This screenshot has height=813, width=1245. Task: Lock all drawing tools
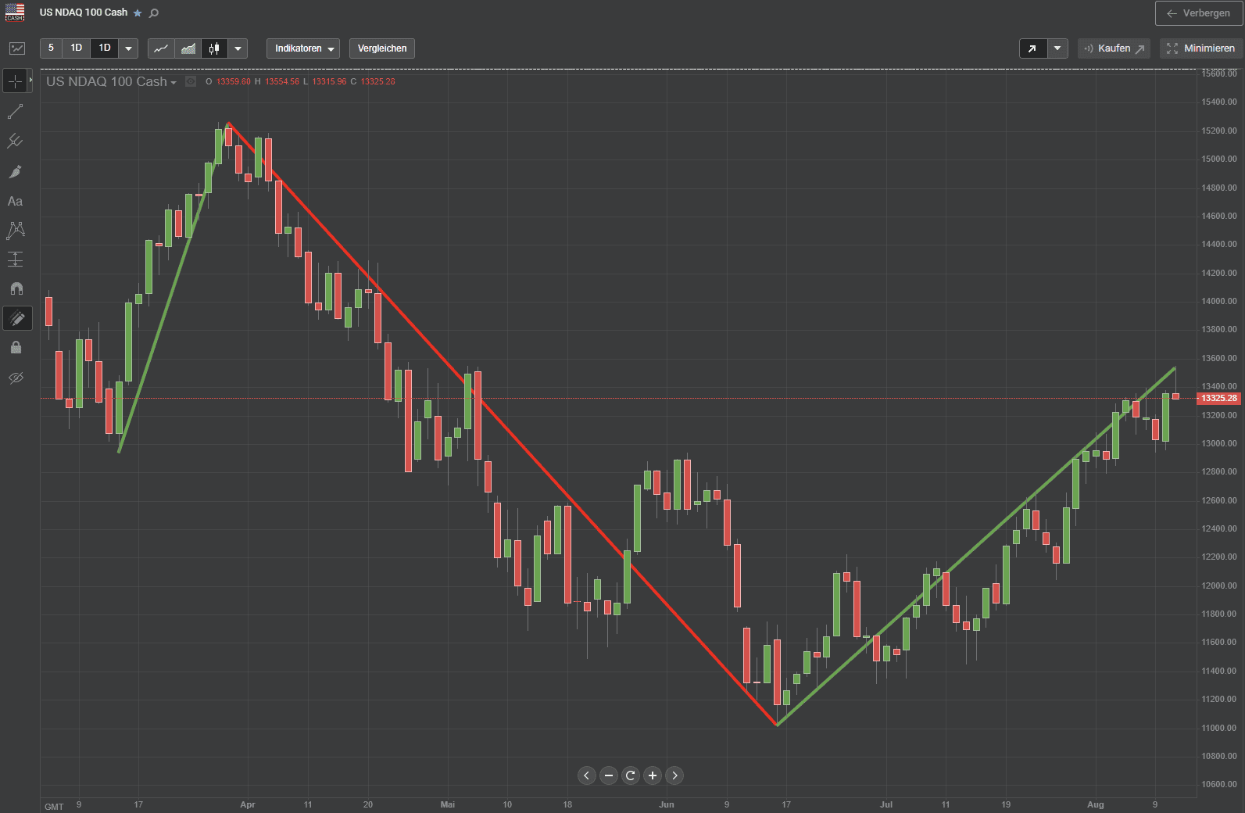(x=16, y=347)
